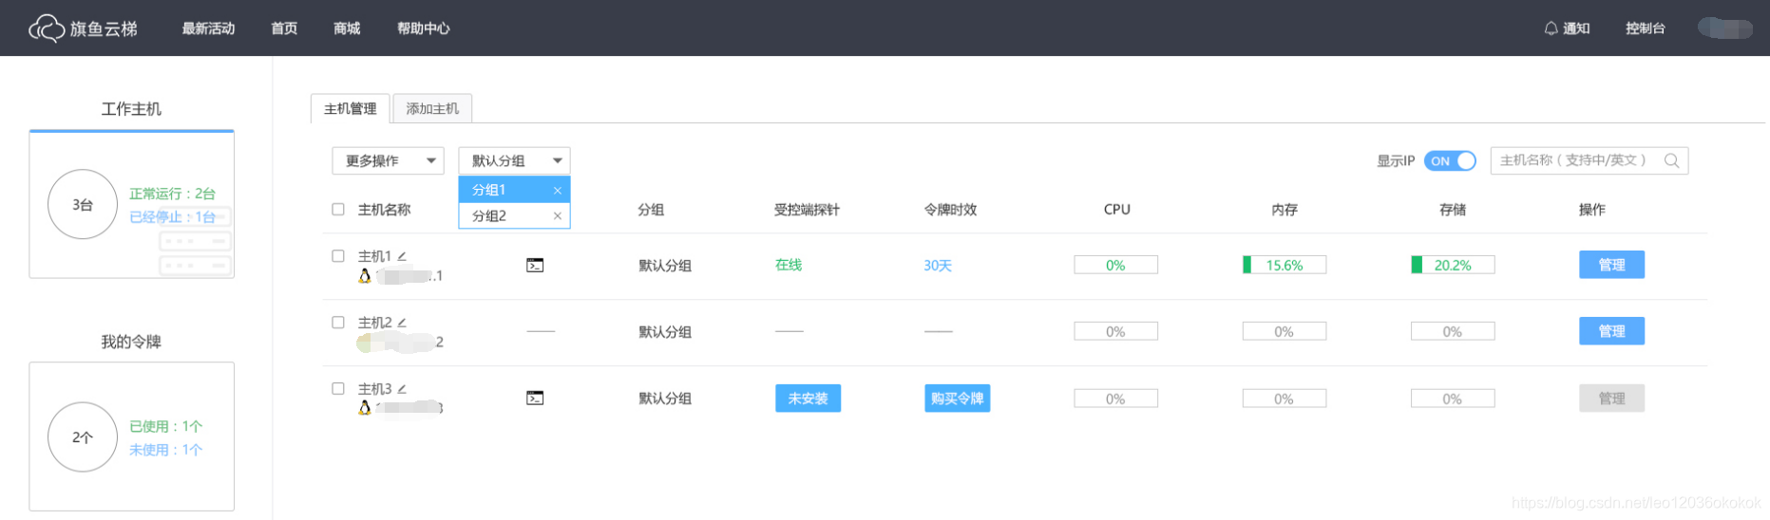Open 控制台 in the header

point(1646,28)
